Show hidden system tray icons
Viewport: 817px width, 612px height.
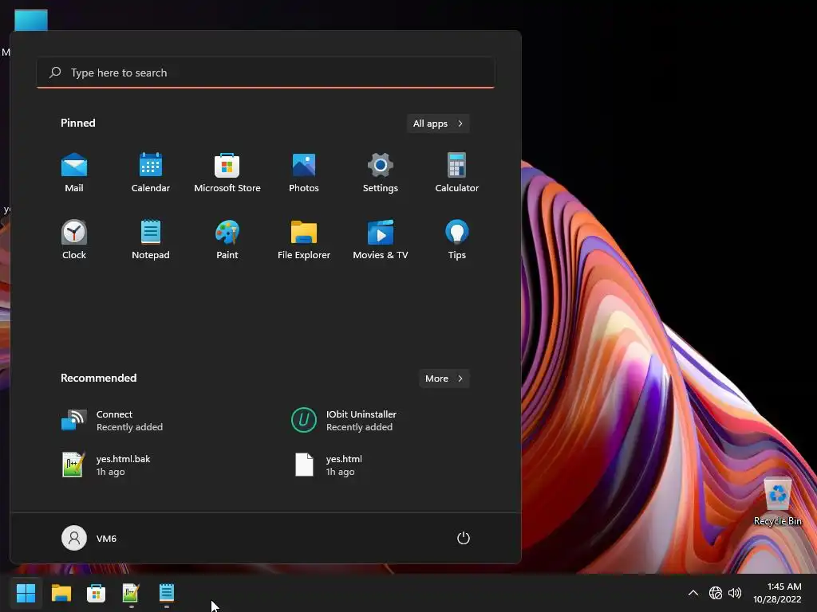tap(693, 593)
